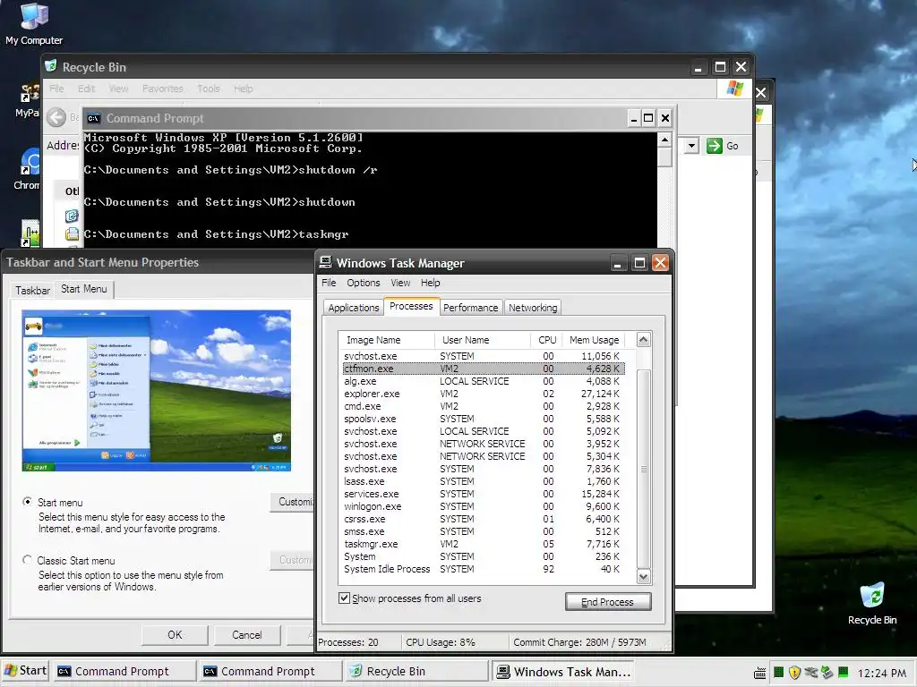Click the Windows flag logo in Recycle Bin
Image resolution: width=917 pixels, height=687 pixels.
point(734,89)
